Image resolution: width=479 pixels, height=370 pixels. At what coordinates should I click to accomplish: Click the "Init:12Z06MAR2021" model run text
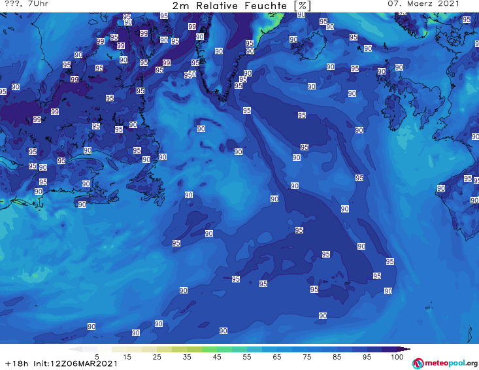[75, 363]
